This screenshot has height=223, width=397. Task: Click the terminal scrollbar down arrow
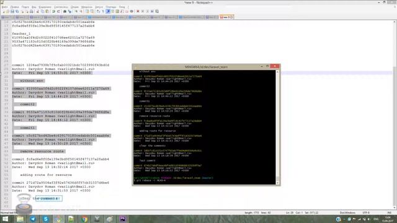pyautogui.click(x=277, y=183)
